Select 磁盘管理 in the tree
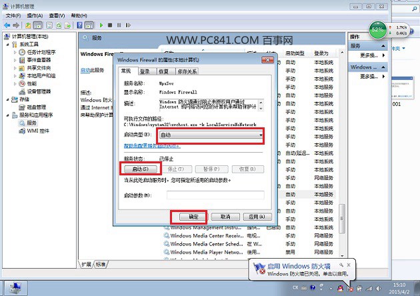The height and width of the screenshot is (296, 420). pos(37,107)
